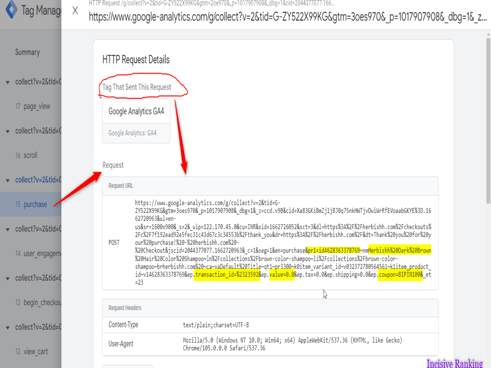Click the panel title request URL text
This screenshot has width=491, height=368.
(288, 17)
